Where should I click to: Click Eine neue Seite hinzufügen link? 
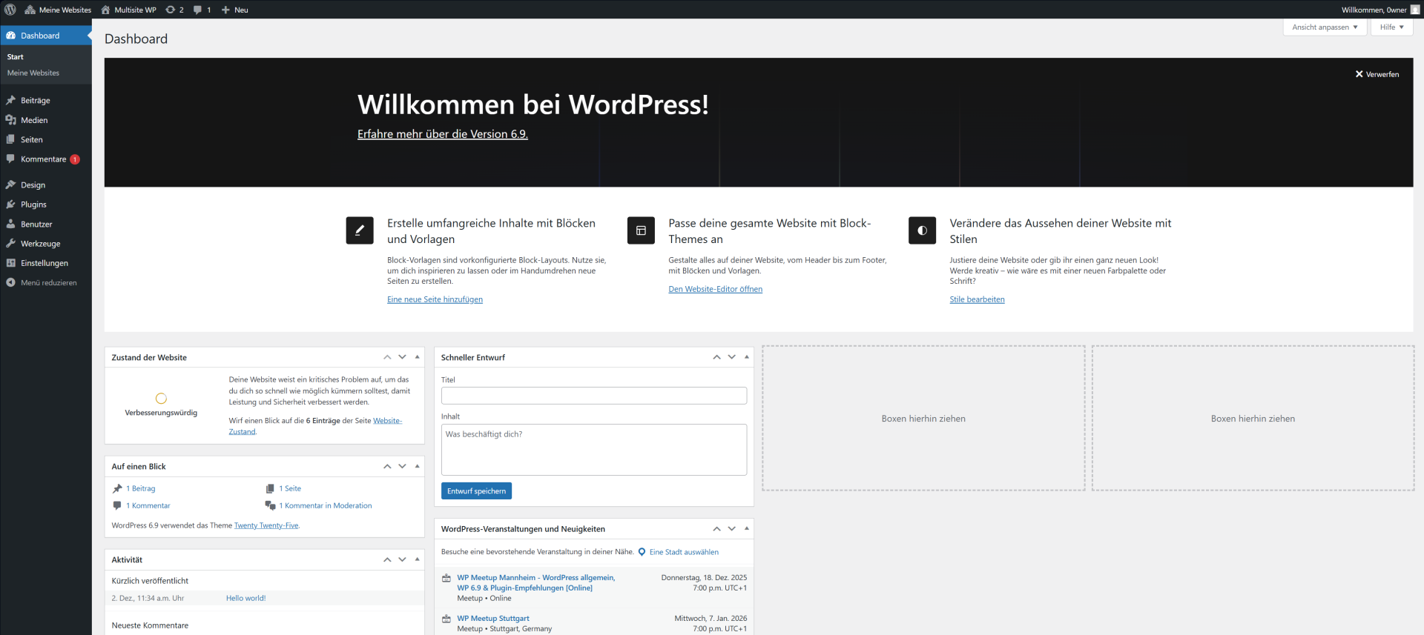point(435,299)
